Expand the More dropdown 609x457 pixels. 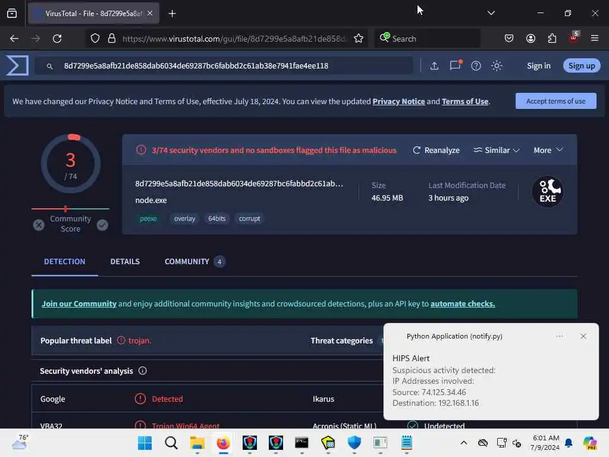pos(548,150)
